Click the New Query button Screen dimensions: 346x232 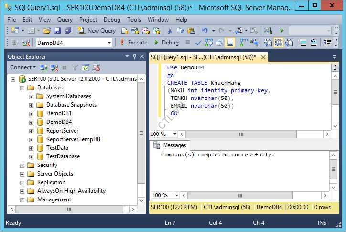coord(97,31)
